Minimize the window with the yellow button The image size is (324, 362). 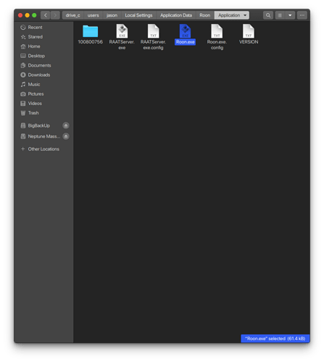tap(28, 15)
